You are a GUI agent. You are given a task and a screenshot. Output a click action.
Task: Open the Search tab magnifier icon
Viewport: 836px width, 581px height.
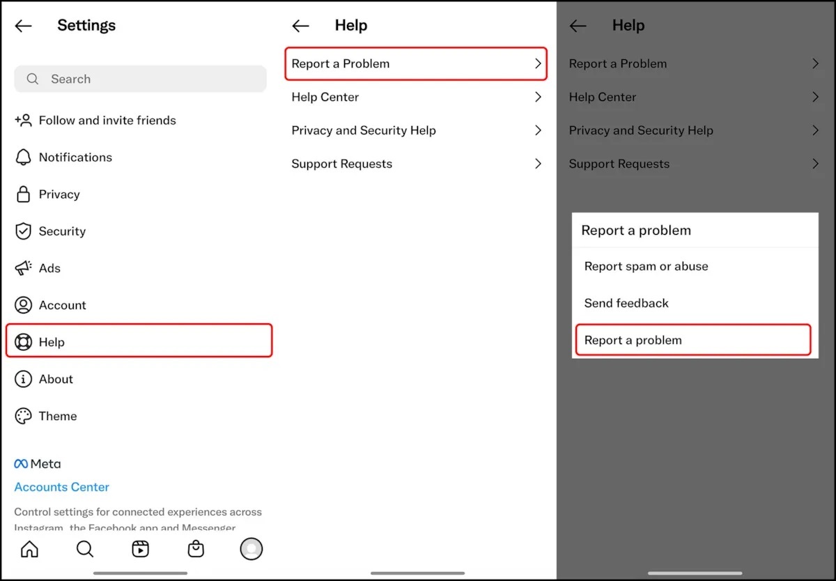(x=85, y=549)
